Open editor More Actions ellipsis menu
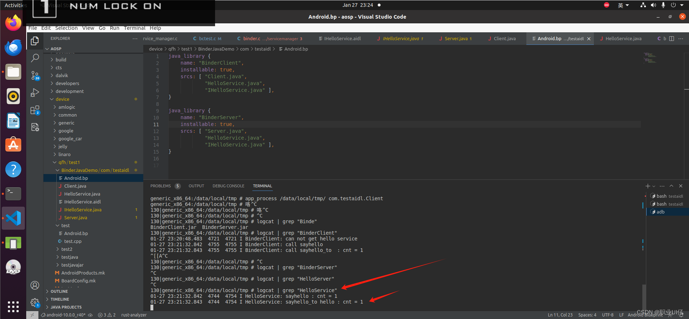This screenshot has width=689, height=319. pos(681,38)
